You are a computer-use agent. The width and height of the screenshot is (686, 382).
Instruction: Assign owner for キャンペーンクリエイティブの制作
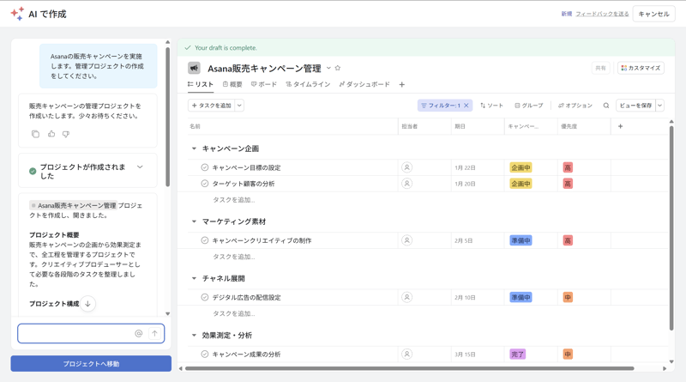[x=406, y=240]
